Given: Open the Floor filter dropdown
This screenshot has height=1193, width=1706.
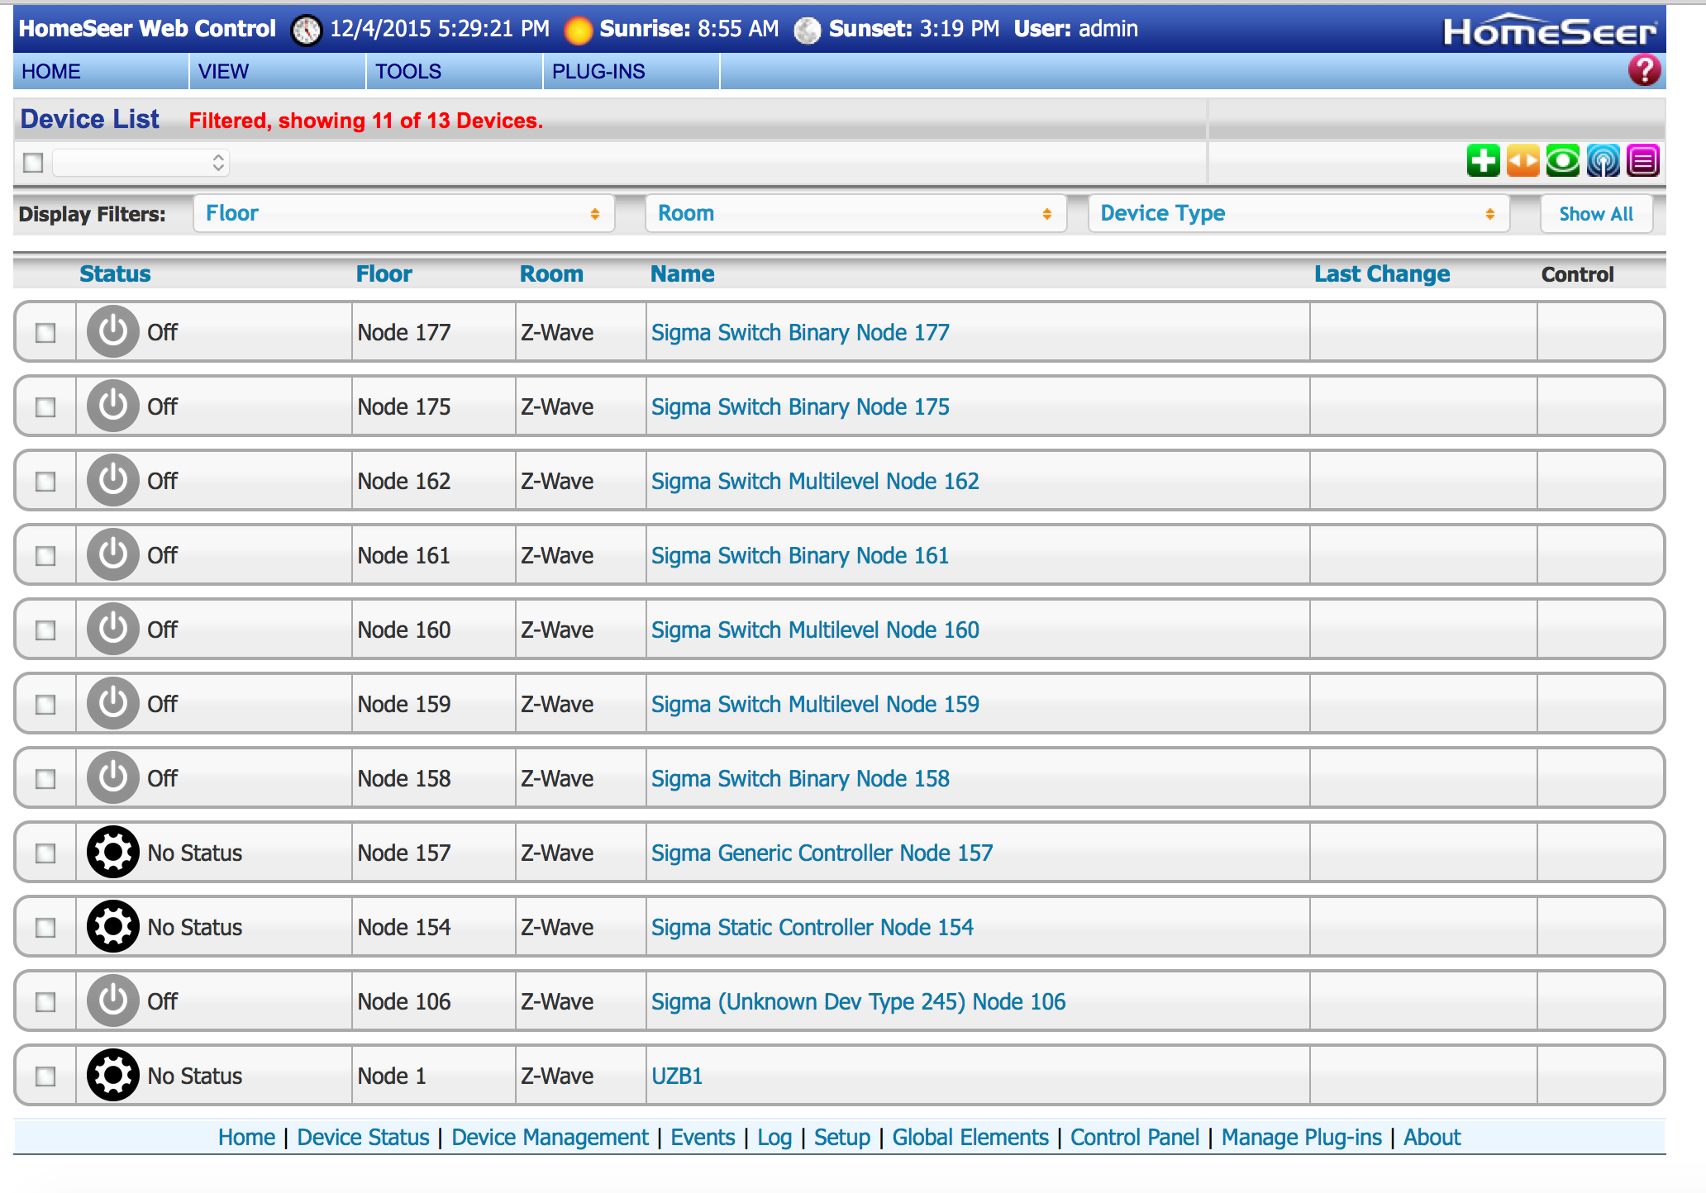Looking at the screenshot, I should point(404,214).
